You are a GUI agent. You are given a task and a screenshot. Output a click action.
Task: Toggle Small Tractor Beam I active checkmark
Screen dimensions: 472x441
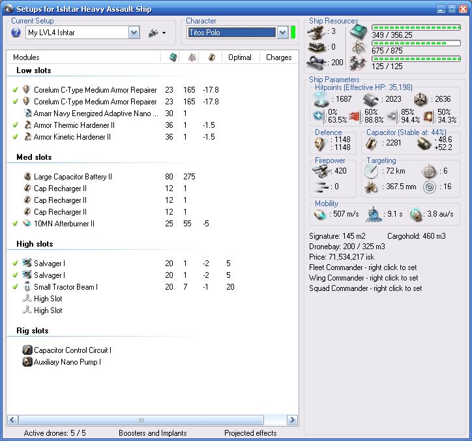tap(15, 287)
